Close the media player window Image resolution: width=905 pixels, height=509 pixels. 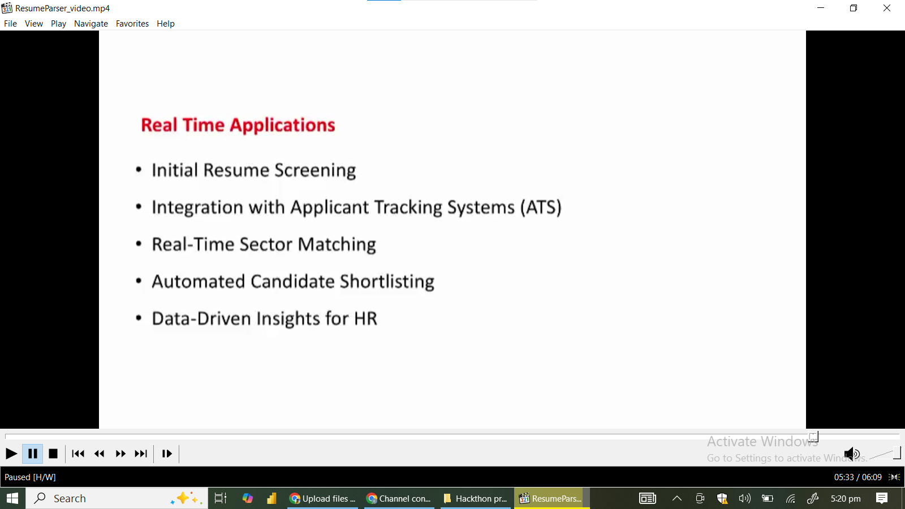887,8
